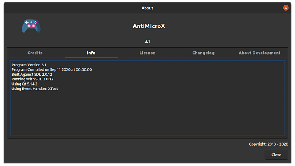
Task: View the Changelog tab
Action: [203, 53]
